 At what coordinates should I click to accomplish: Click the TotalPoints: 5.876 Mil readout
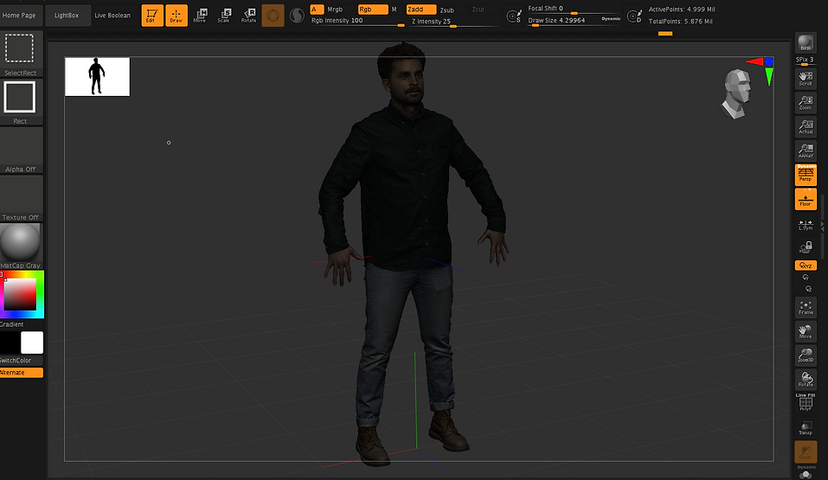pyautogui.click(x=680, y=22)
